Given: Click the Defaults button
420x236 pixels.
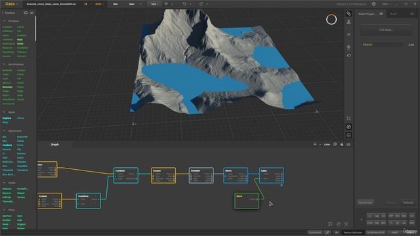Looking at the screenshot, I should [408, 203].
